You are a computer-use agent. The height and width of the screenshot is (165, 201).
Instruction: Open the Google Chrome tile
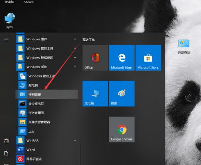coord(122,129)
